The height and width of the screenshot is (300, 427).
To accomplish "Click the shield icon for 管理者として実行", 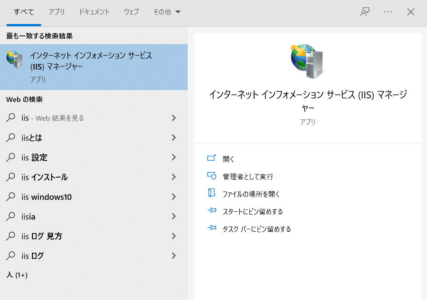I will 211,176.
